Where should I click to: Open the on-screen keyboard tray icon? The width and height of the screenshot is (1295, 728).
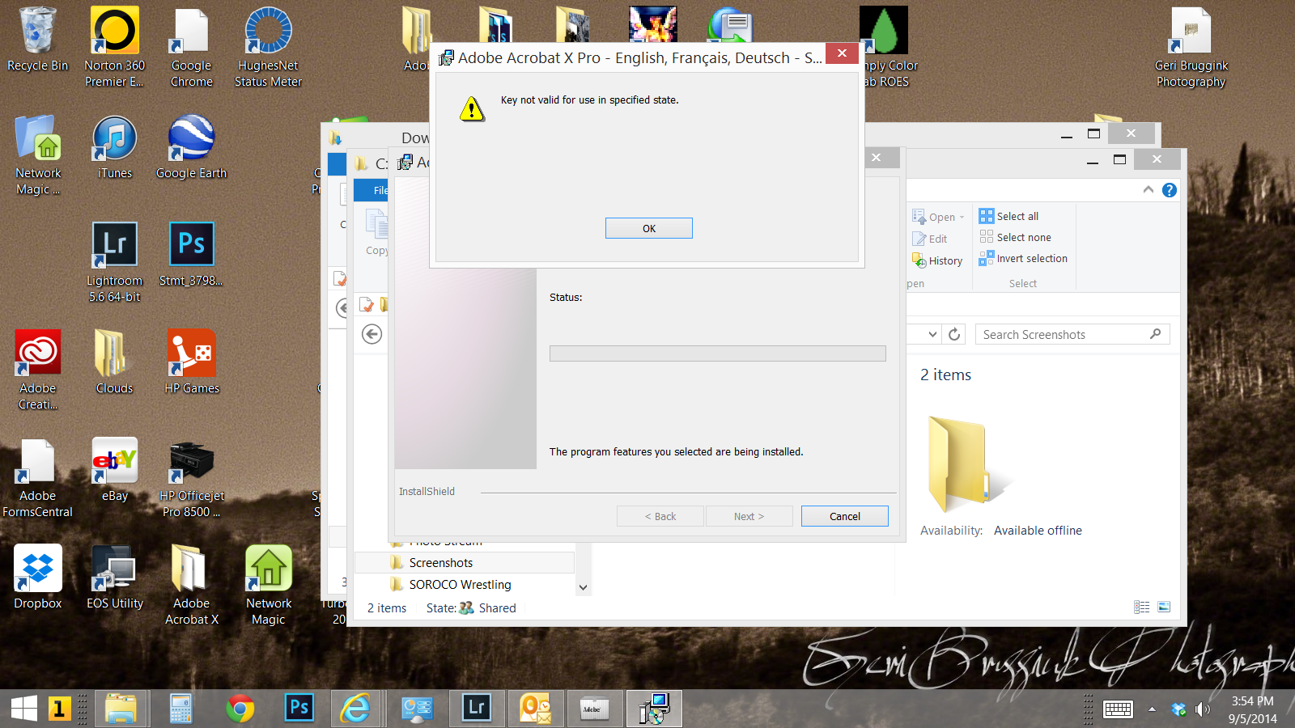click(x=1118, y=709)
